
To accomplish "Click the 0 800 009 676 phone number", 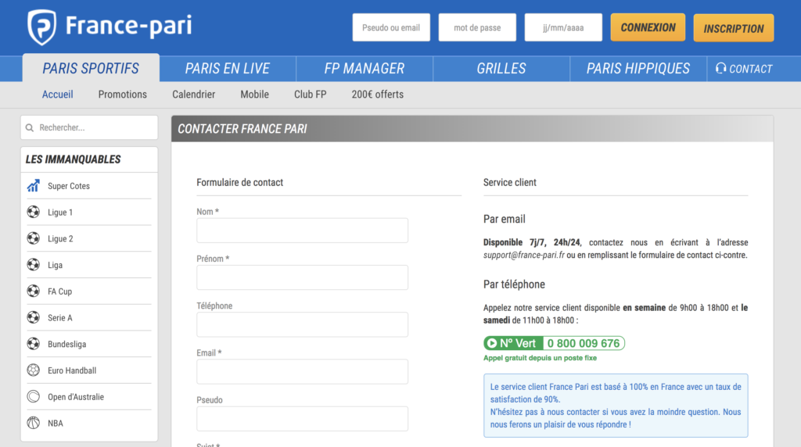I will click(x=584, y=343).
